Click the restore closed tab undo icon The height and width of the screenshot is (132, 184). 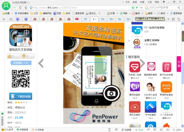[x=178, y=19]
